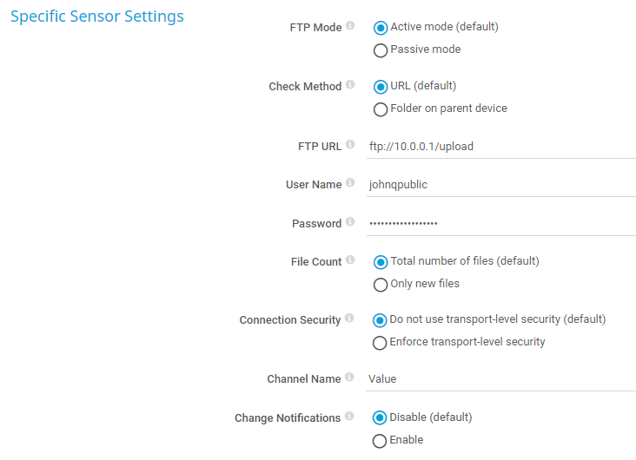Click the info icon beside Password
This screenshot has height=460, width=636.
(350, 222)
